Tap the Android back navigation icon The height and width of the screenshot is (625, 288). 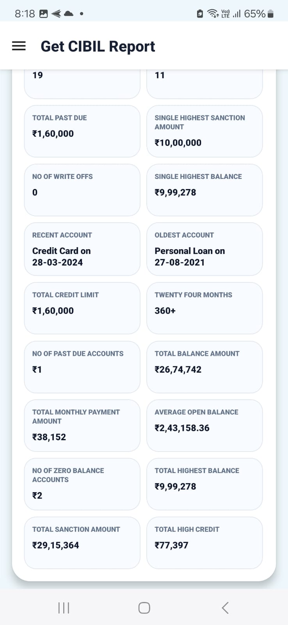click(x=225, y=608)
